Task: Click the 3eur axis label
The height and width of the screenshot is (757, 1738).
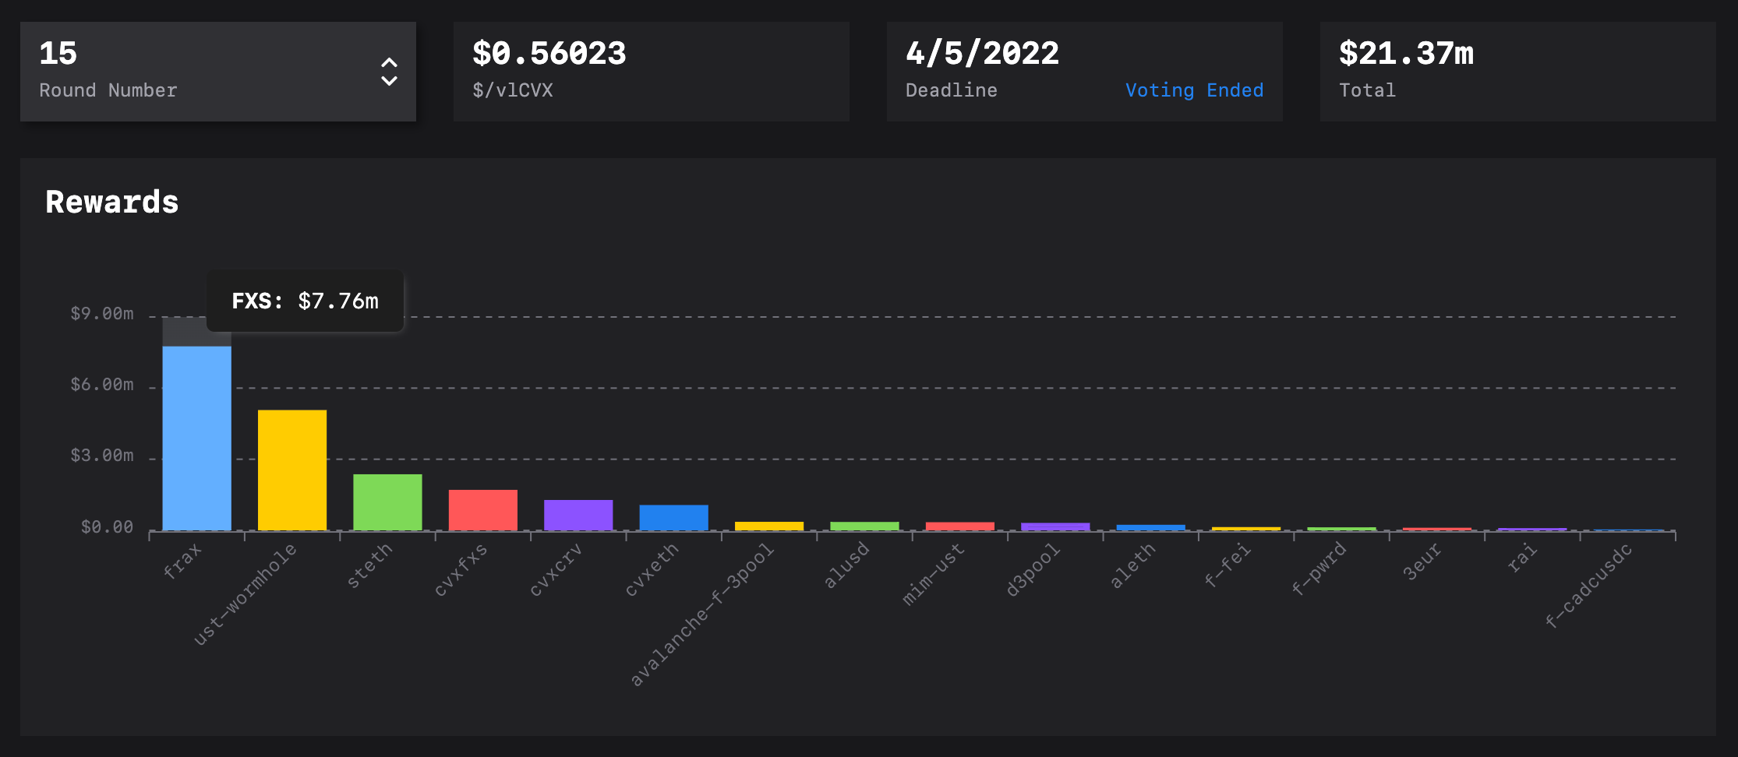Action: 1422,562
